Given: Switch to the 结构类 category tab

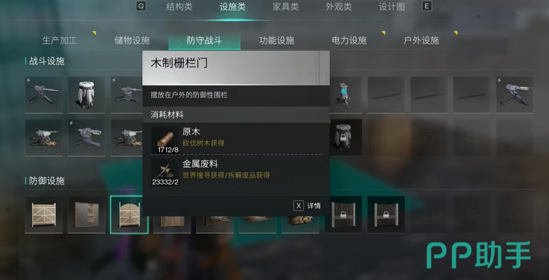Looking at the screenshot, I should click(x=179, y=7).
